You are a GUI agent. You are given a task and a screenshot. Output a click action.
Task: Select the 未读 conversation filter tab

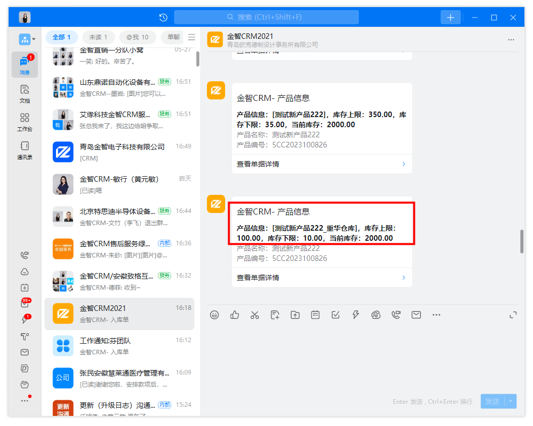pyautogui.click(x=98, y=37)
